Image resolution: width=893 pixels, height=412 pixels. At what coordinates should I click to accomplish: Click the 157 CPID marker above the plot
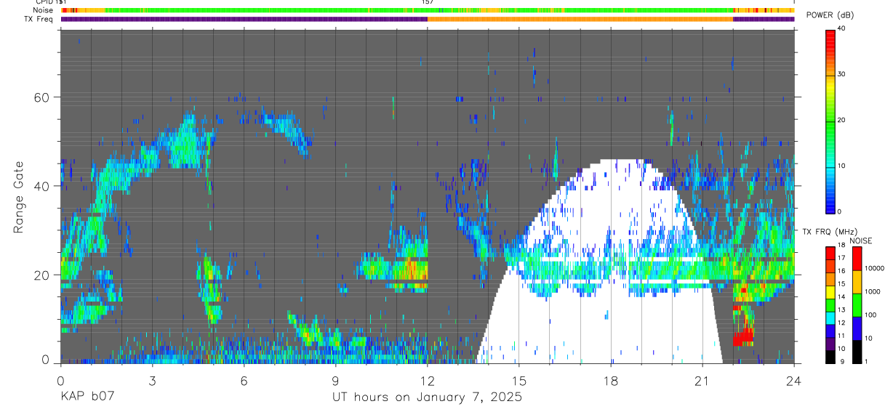tap(428, 2)
